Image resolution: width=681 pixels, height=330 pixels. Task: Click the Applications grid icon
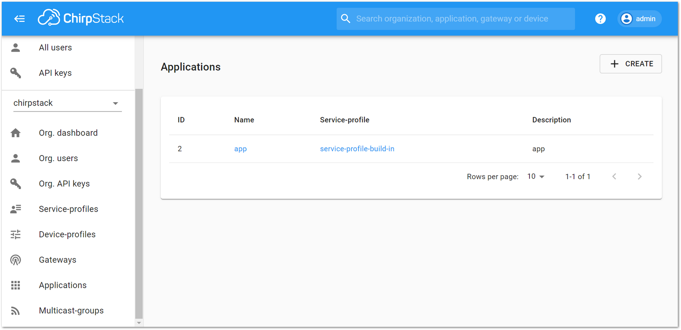tap(16, 285)
